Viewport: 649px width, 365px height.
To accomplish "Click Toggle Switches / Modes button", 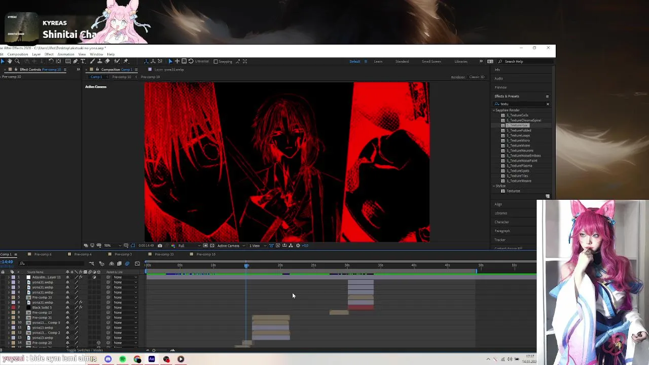I will tap(85, 350).
